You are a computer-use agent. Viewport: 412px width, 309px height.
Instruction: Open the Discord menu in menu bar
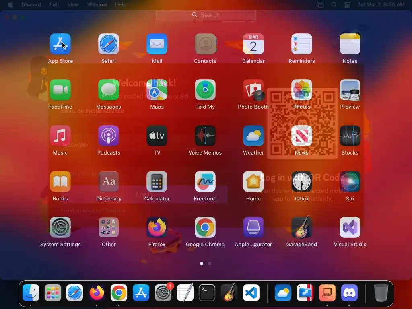(31, 5)
